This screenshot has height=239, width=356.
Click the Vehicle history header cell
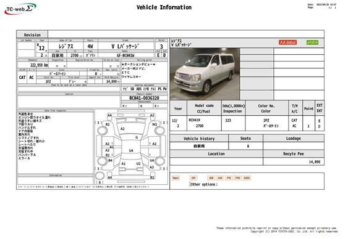click(199, 139)
